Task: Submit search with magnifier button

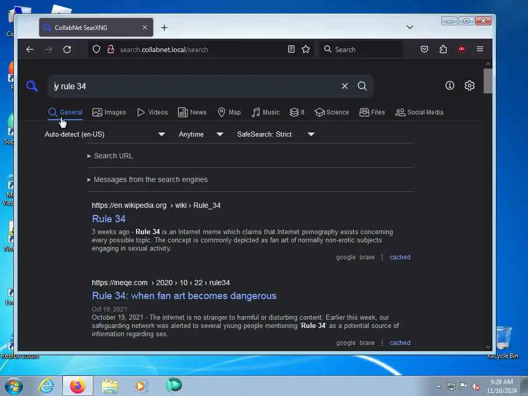Action: pos(362,86)
